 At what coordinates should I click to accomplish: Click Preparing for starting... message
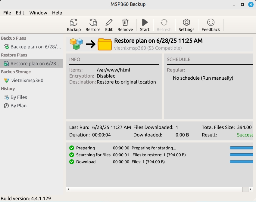[154, 148]
